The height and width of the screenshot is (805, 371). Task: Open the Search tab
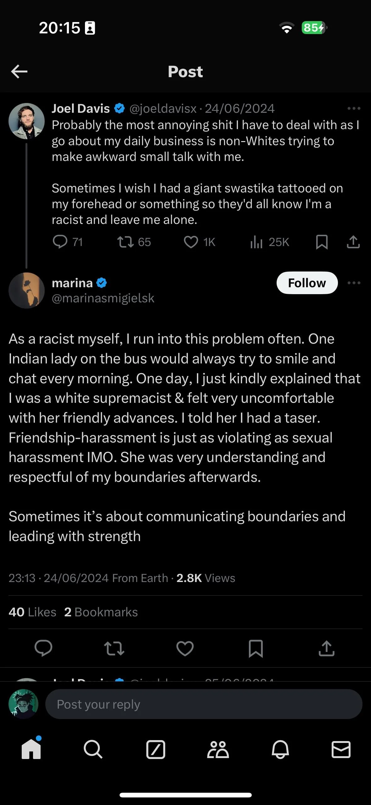(93, 749)
